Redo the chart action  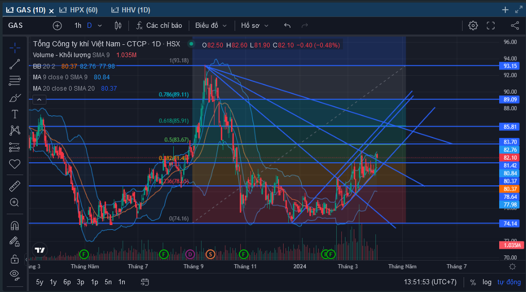(305, 25)
